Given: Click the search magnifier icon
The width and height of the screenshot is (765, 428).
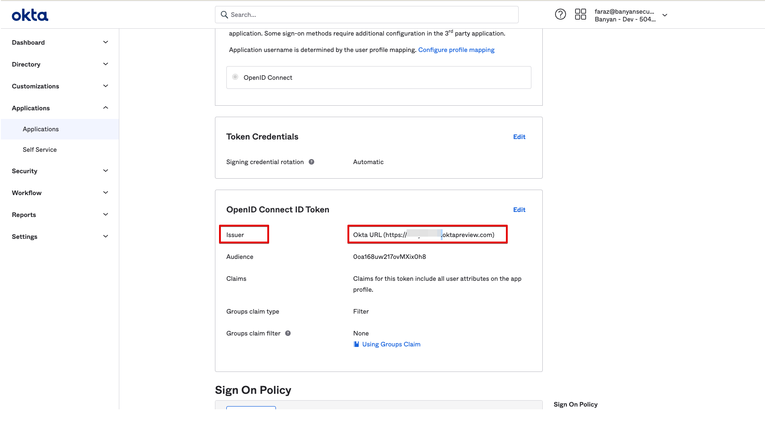Looking at the screenshot, I should [224, 15].
